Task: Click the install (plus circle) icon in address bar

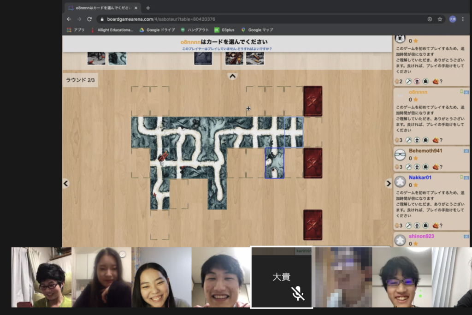Action: click(430, 19)
